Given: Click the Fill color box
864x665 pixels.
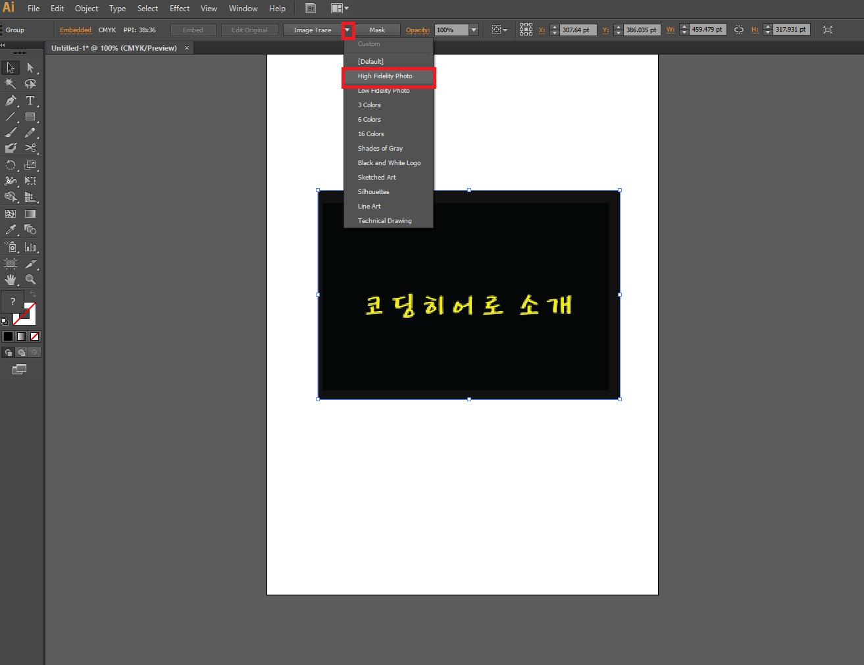Looking at the screenshot, I should point(13,302).
